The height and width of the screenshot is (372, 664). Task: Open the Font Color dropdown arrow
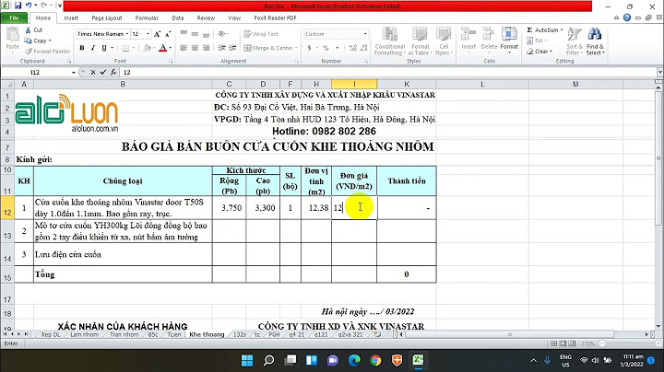click(171, 48)
